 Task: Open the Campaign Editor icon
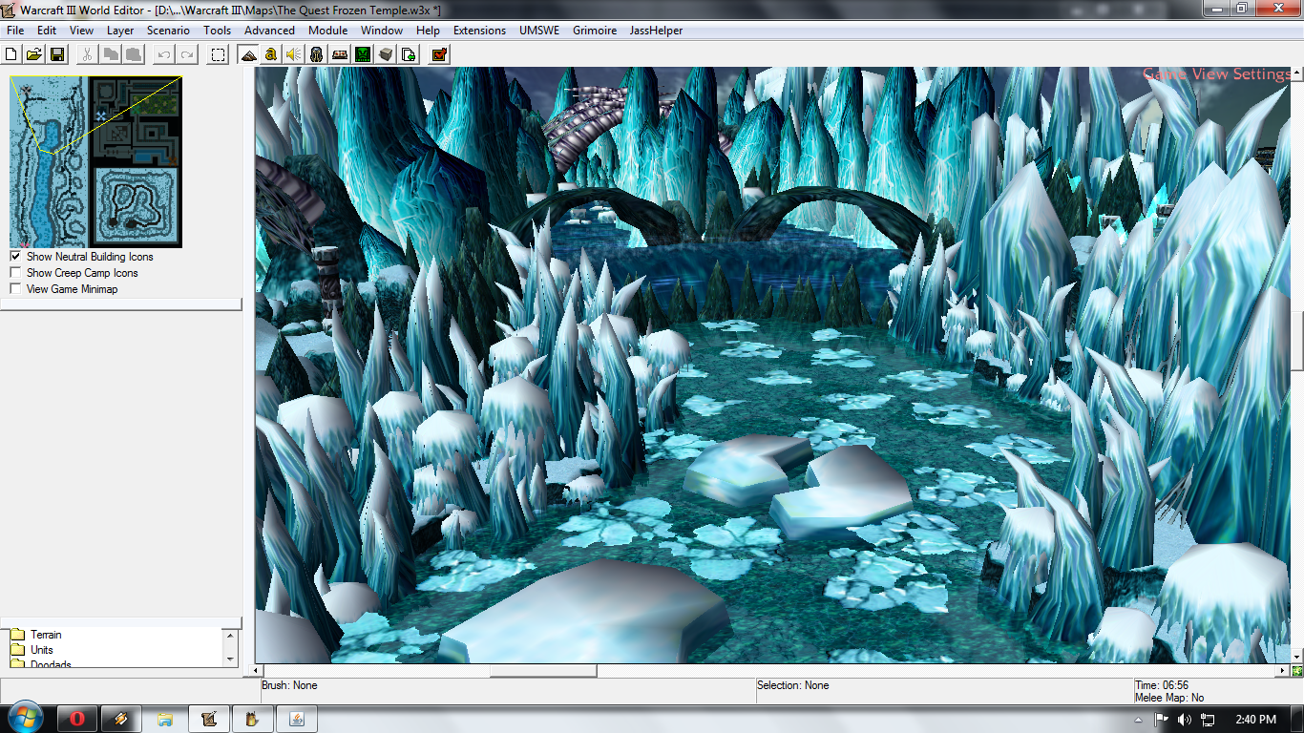click(340, 54)
